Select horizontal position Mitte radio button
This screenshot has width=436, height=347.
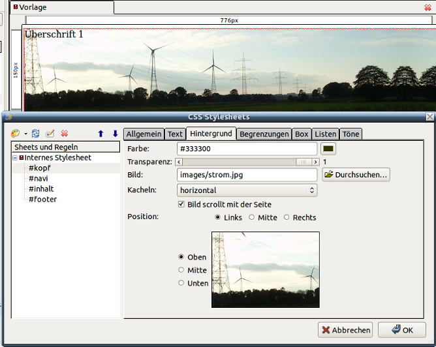(x=252, y=217)
